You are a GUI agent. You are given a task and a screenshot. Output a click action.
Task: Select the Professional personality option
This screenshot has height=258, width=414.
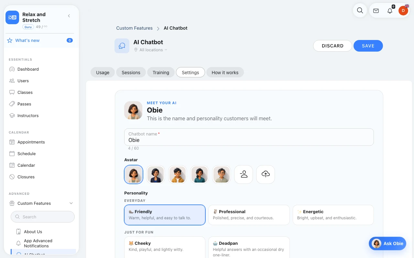coord(249,215)
